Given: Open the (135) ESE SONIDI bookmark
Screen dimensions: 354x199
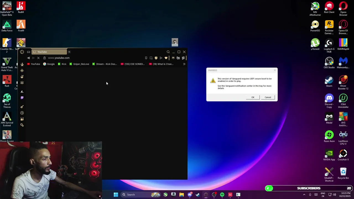Looking at the screenshot, I should pyautogui.click(x=133, y=64).
